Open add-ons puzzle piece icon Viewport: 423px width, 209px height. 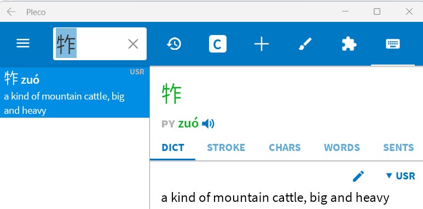(349, 44)
